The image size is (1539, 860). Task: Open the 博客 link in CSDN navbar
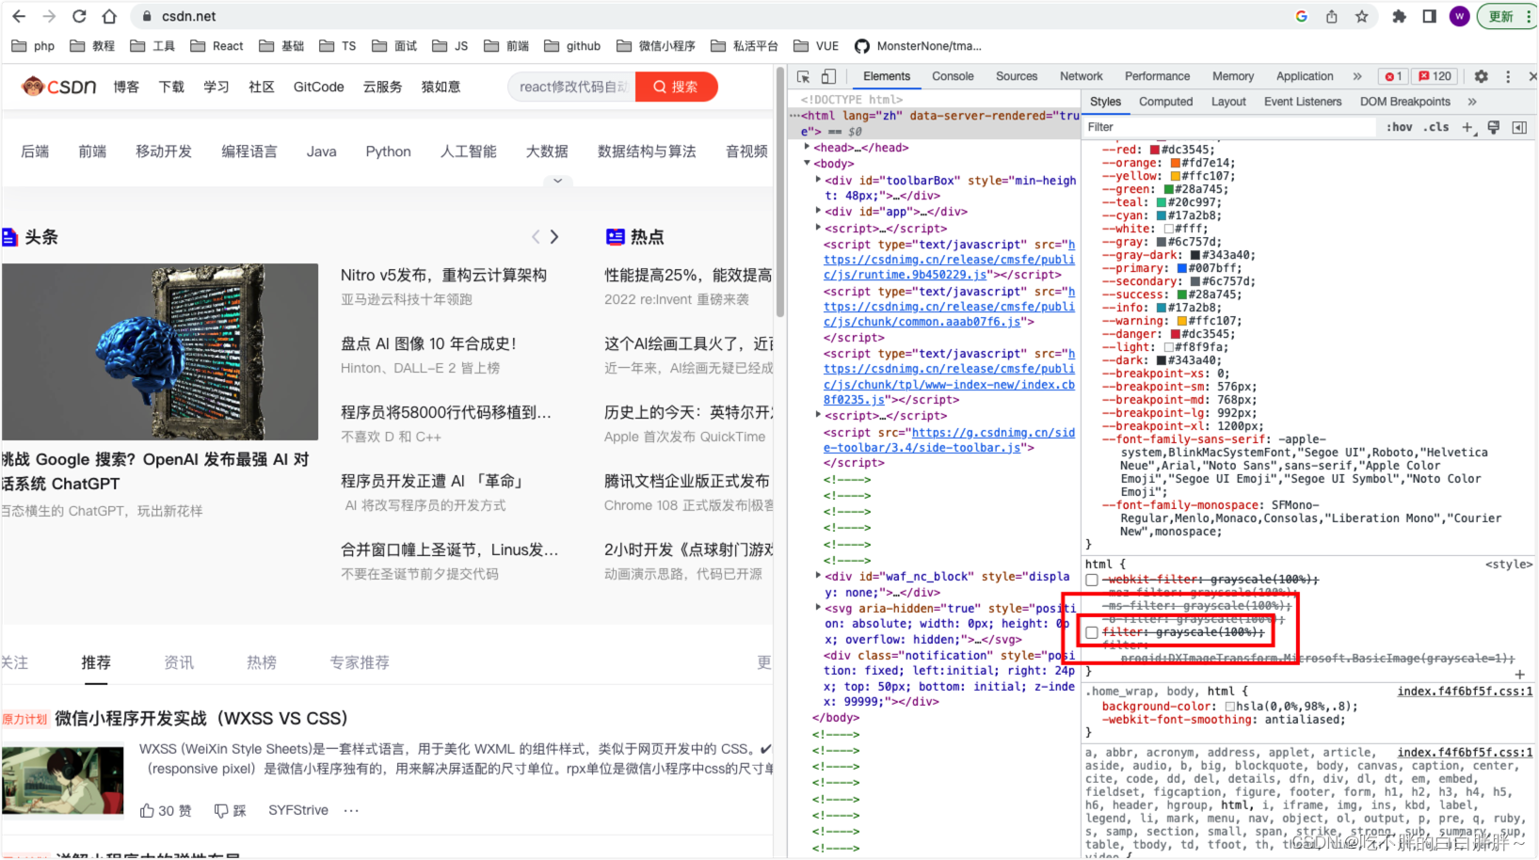[x=126, y=87]
